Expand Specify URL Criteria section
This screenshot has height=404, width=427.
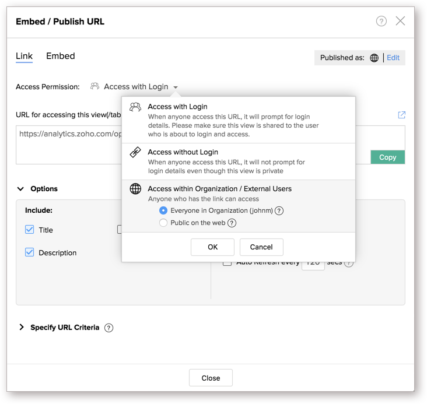coord(21,328)
